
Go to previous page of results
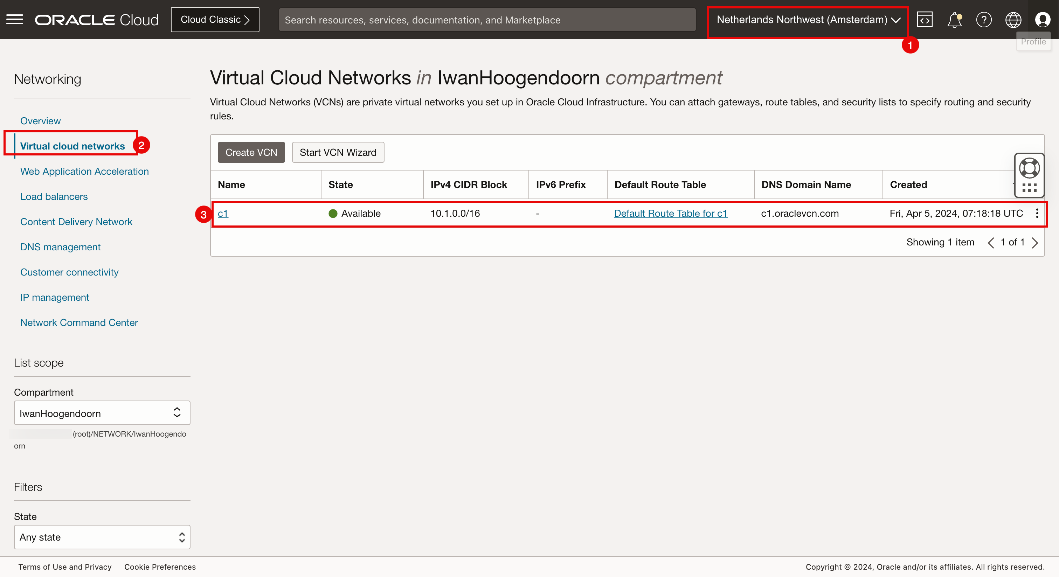click(991, 243)
